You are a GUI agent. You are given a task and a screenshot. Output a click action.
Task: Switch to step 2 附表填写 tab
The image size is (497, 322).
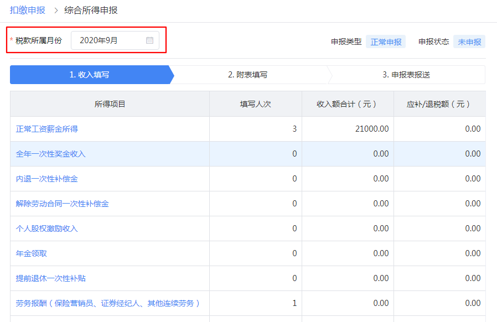[x=247, y=75]
